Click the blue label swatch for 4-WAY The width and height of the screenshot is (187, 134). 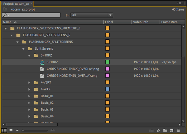point(107,89)
